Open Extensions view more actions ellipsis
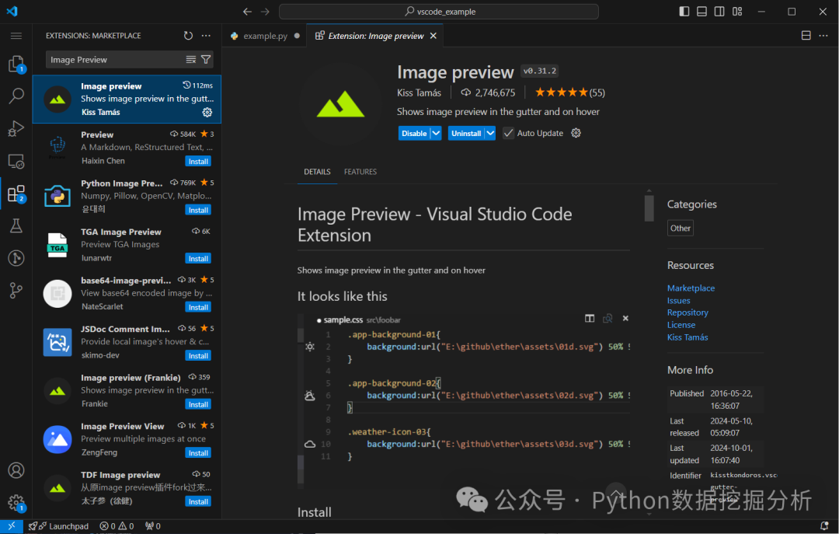Image resolution: width=839 pixels, height=534 pixels. pos(206,36)
